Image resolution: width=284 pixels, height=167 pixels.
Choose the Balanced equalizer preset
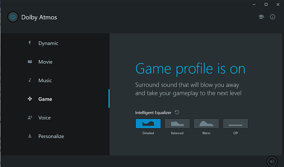(177, 124)
